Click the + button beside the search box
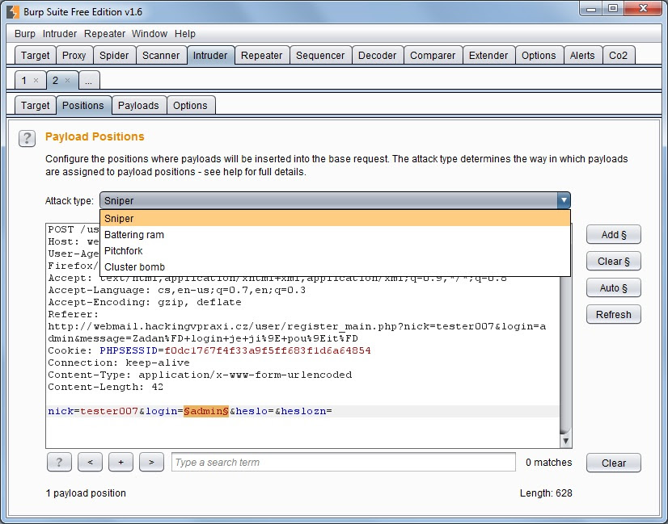 [x=121, y=463]
